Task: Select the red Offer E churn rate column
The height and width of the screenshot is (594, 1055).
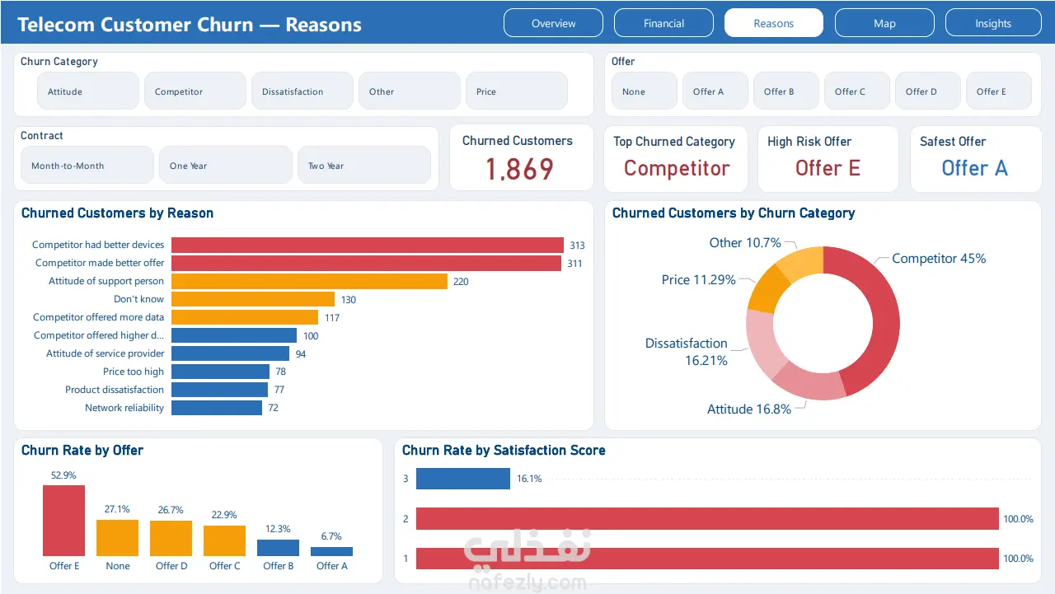Action: point(63,521)
